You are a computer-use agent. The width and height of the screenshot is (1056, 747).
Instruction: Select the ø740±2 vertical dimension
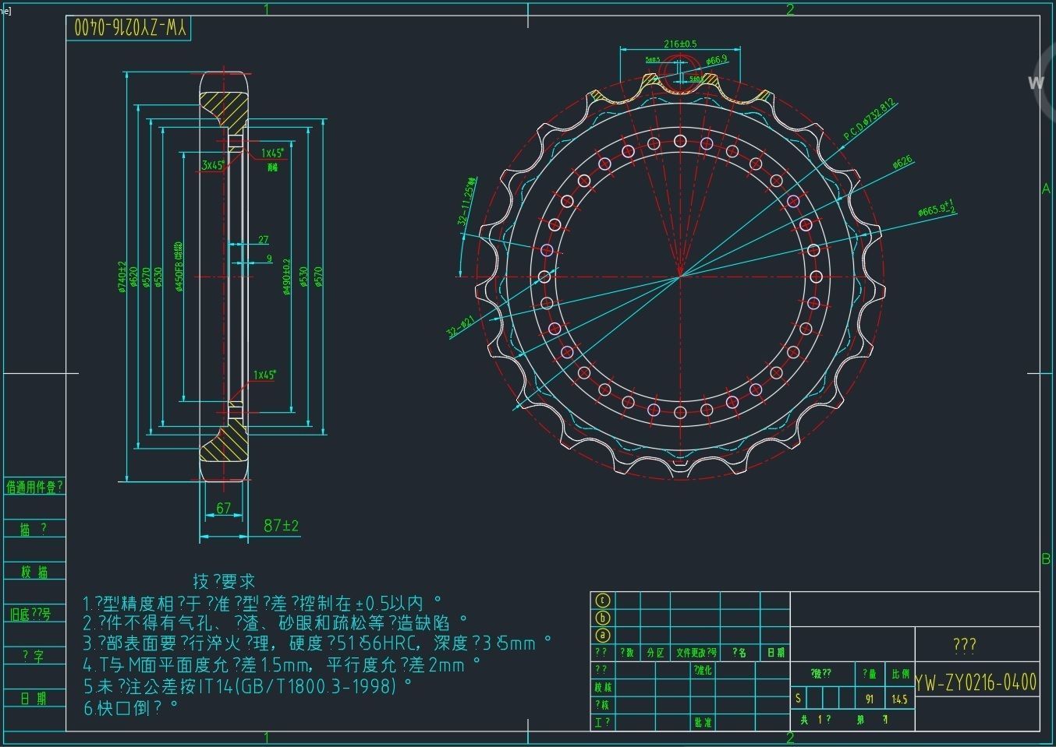122,277
